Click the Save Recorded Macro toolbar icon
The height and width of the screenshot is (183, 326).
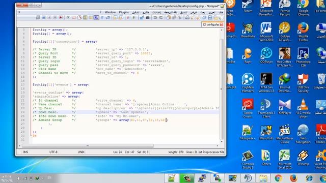pyautogui.click(x=38, y=18)
